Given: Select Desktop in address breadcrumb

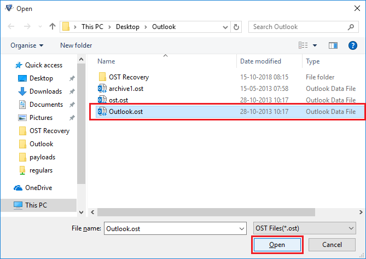Looking at the screenshot, I should tap(127, 27).
